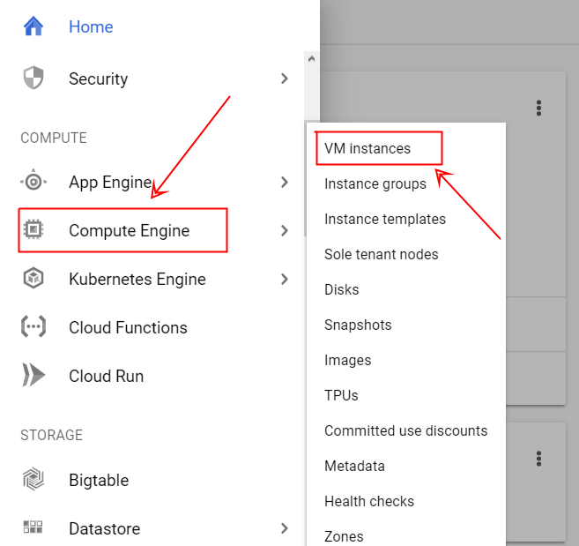Viewport: 579px width, 546px height.
Task: Click the App Engine icon
Action: (x=33, y=182)
